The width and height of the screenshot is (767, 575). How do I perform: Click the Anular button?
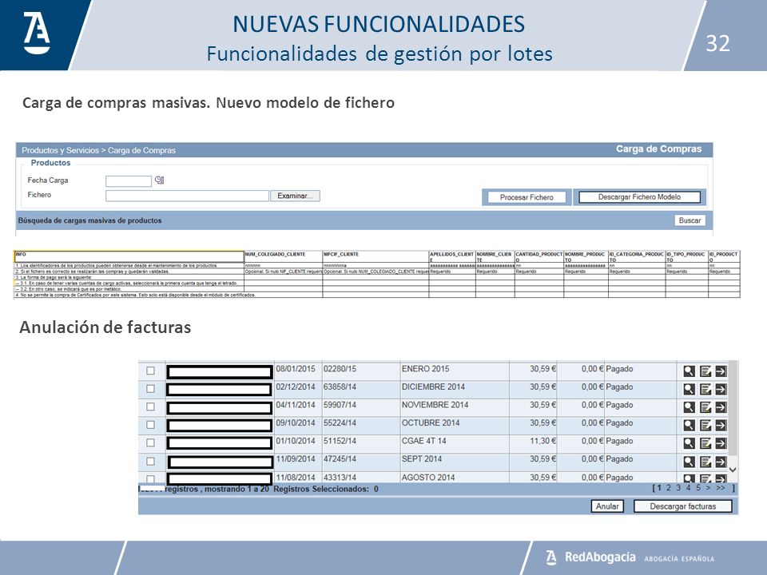pos(607,506)
